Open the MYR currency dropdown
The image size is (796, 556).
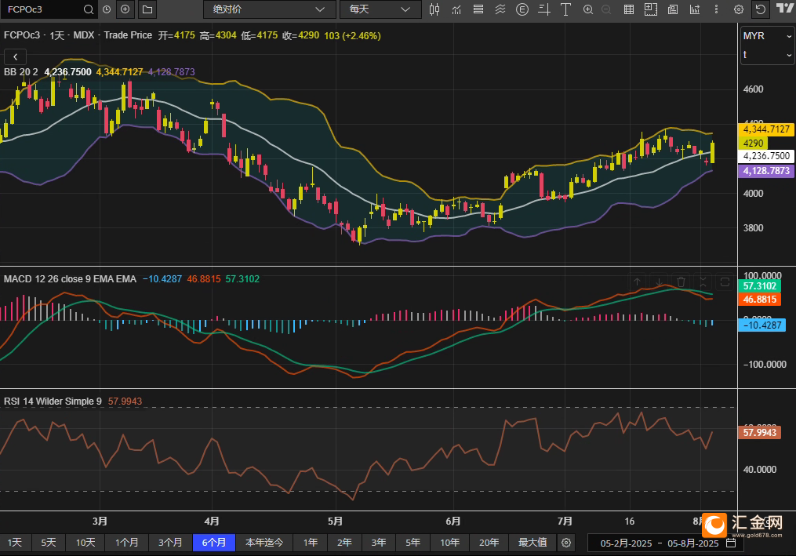tap(768, 36)
